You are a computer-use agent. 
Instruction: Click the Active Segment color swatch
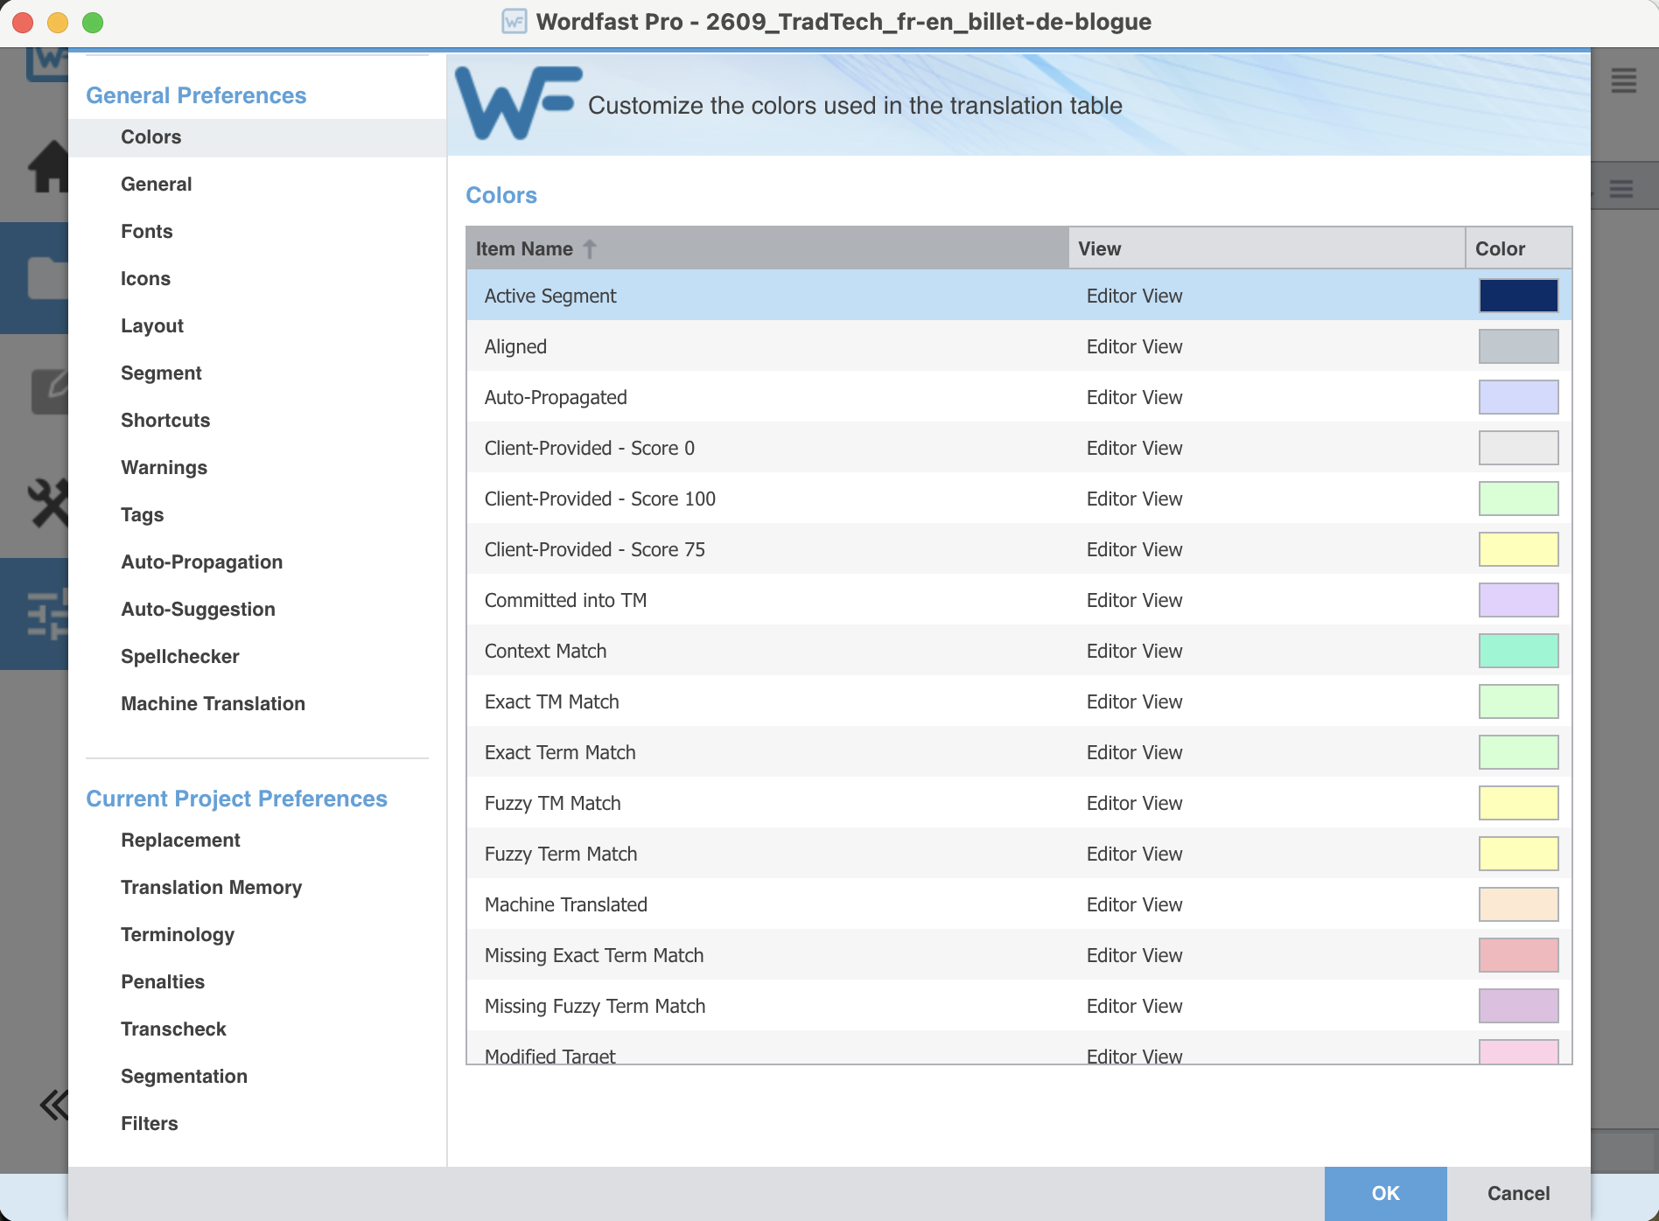[1518, 296]
